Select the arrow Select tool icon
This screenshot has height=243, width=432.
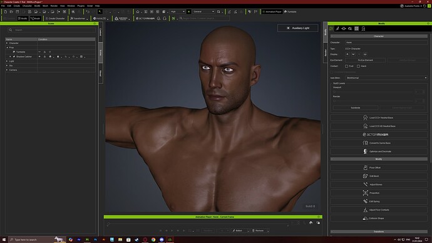pyautogui.click(x=100, y=12)
